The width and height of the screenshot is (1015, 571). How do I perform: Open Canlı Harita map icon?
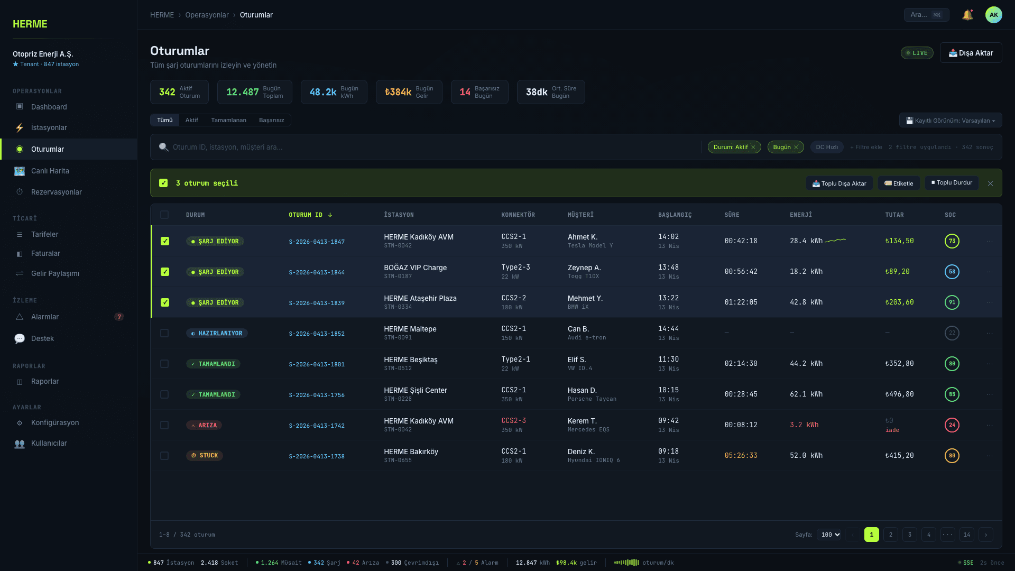[20, 171]
